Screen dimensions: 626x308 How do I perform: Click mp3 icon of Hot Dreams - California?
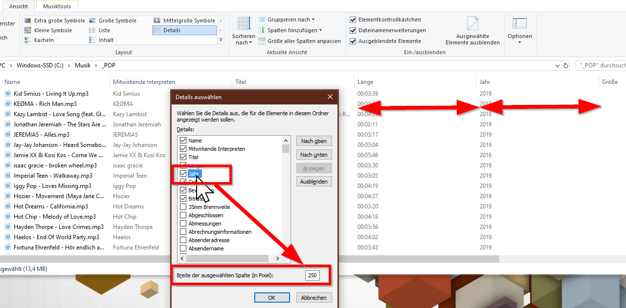8,206
